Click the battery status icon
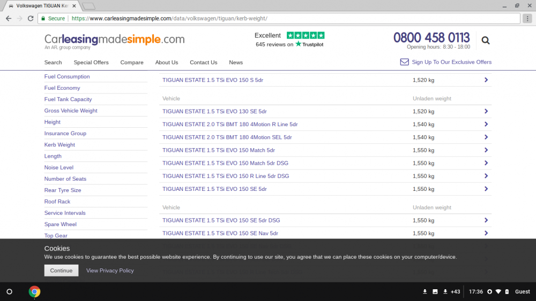 pyautogui.click(x=507, y=291)
